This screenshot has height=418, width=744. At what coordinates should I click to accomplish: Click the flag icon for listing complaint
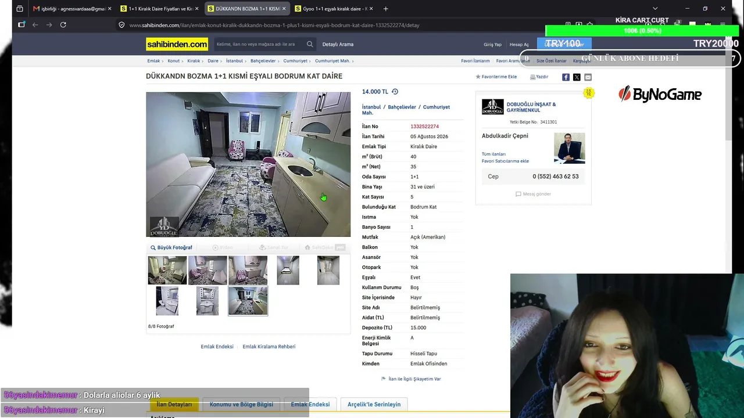tap(384, 379)
